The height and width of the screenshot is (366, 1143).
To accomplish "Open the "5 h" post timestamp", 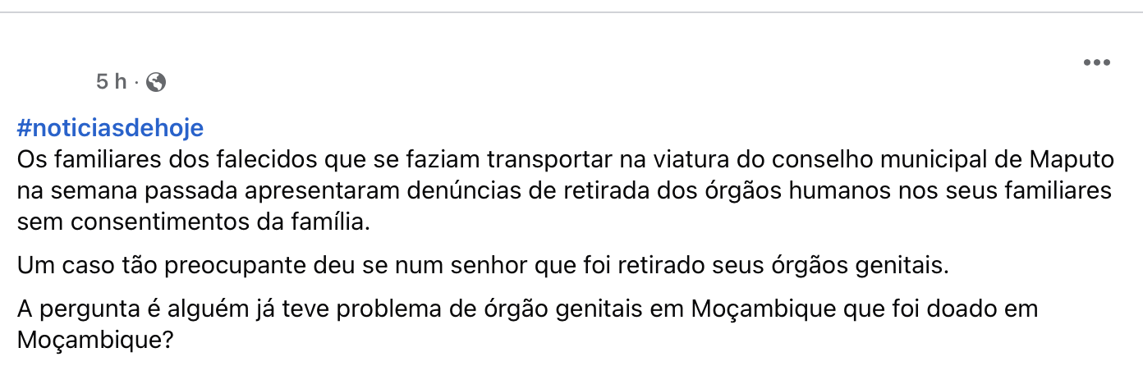I will tap(112, 82).
